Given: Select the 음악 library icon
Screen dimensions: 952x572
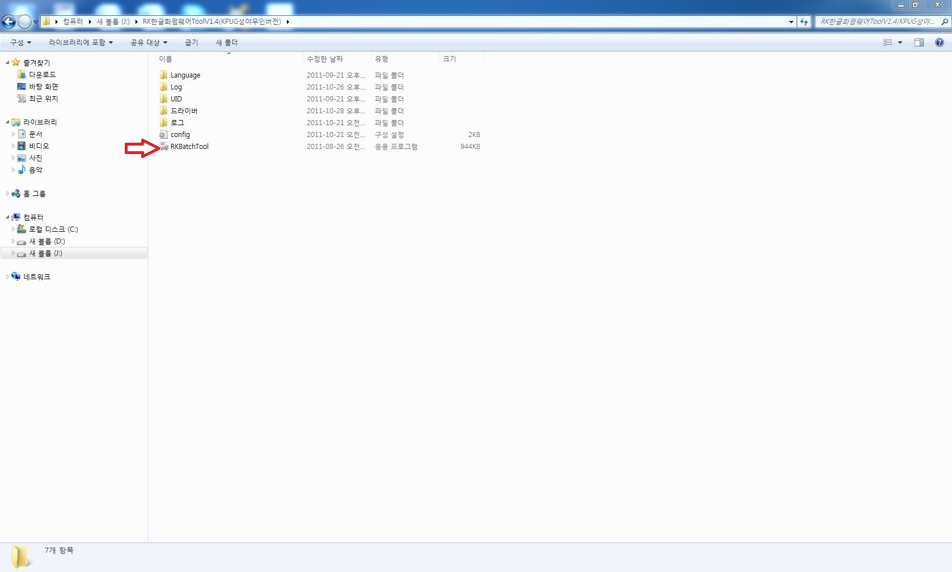Looking at the screenshot, I should pyautogui.click(x=22, y=170).
